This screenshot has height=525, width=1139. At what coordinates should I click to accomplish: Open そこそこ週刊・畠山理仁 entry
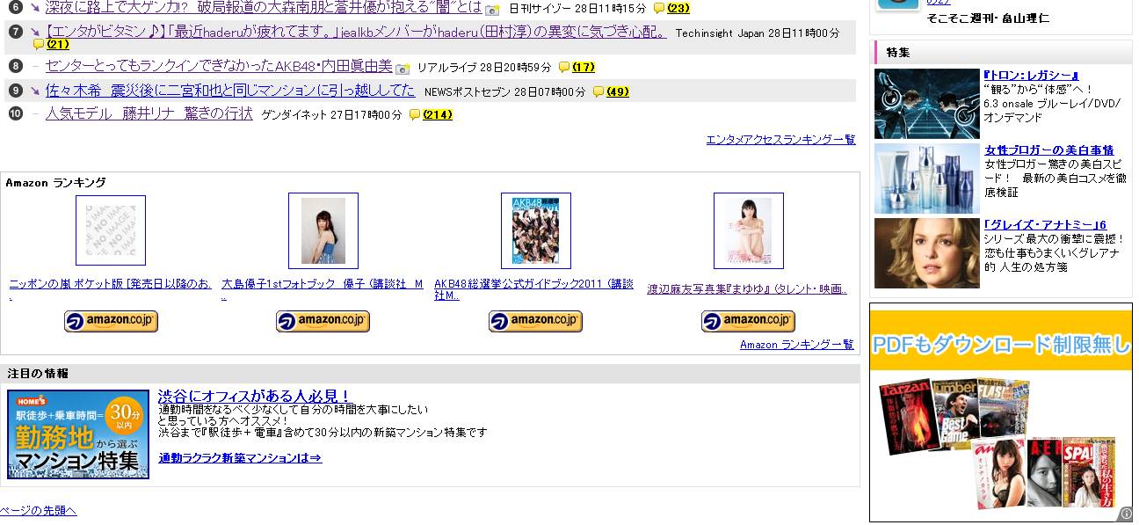tap(988, 18)
